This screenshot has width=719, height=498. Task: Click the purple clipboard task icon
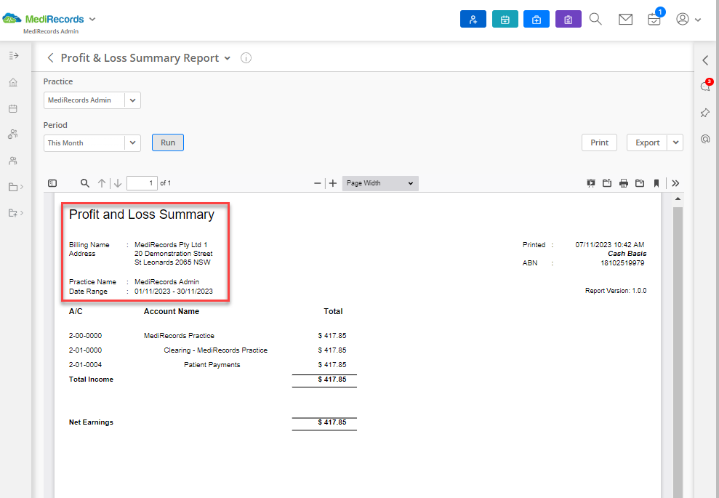tap(568, 19)
